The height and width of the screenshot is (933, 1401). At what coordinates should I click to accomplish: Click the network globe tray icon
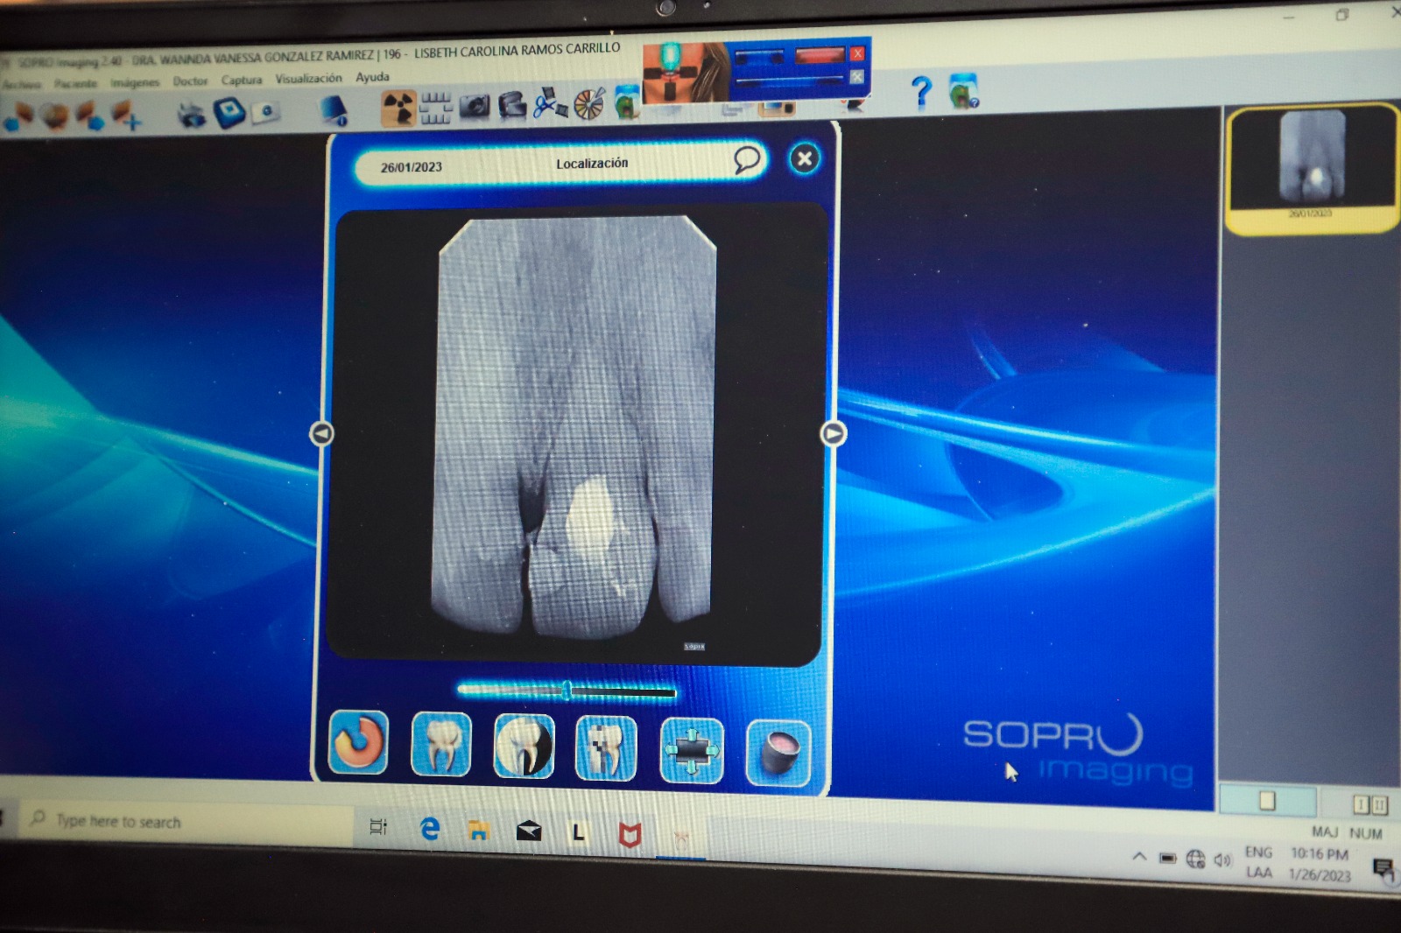click(x=1195, y=859)
